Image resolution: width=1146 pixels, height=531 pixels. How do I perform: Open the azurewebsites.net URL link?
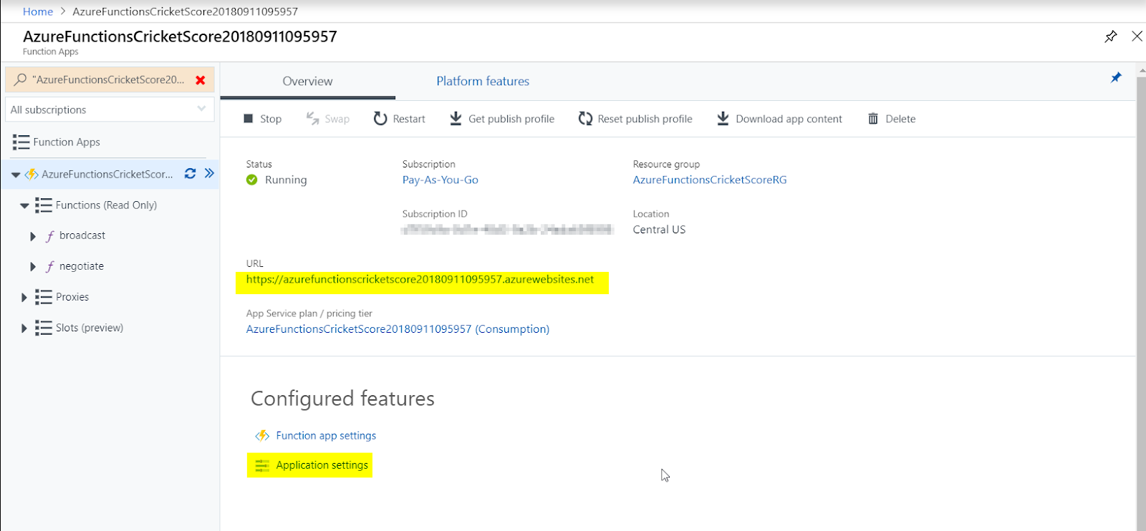coord(420,279)
